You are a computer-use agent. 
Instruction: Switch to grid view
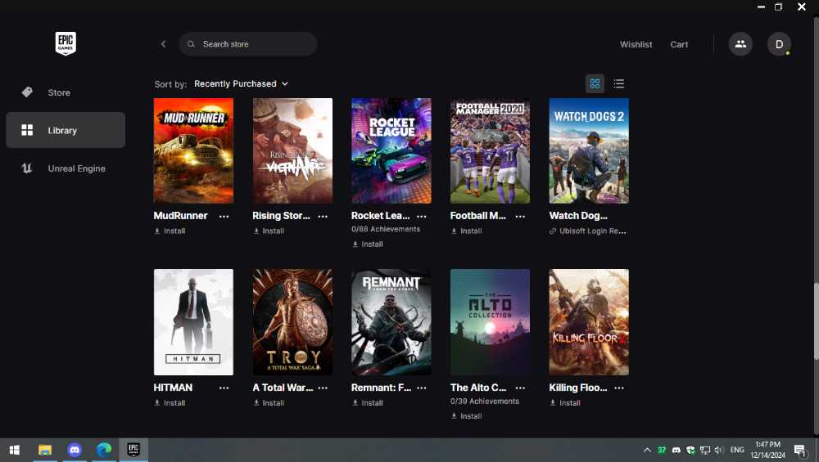tap(595, 83)
